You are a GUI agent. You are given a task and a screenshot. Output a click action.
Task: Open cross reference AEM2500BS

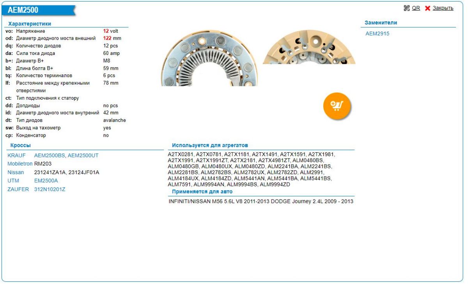tap(50, 155)
